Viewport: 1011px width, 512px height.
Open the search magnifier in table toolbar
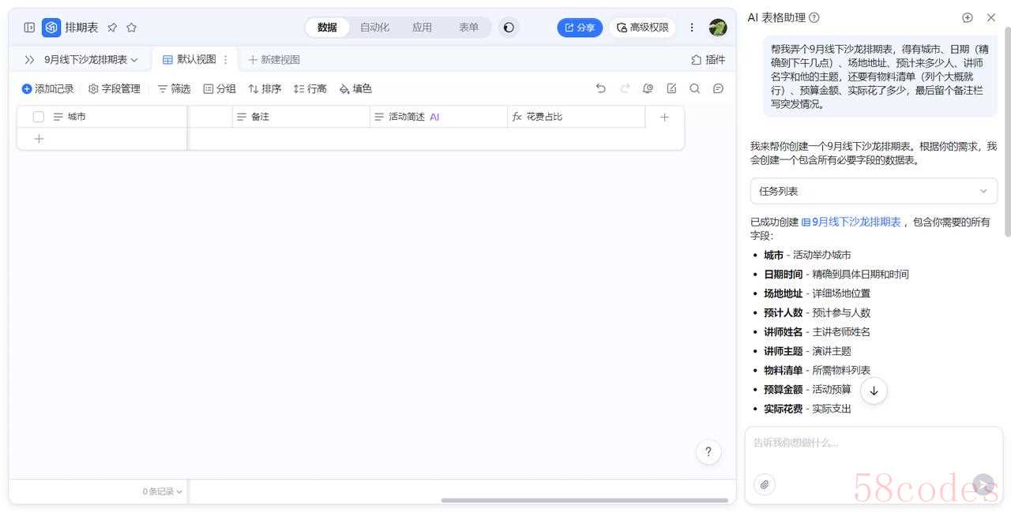tap(694, 89)
